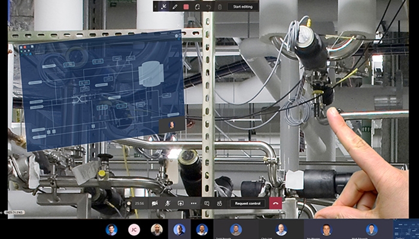
Task: Open the shared blueprint thumbnail in participant strip
Action: pyautogui.click(x=406, y=229)
